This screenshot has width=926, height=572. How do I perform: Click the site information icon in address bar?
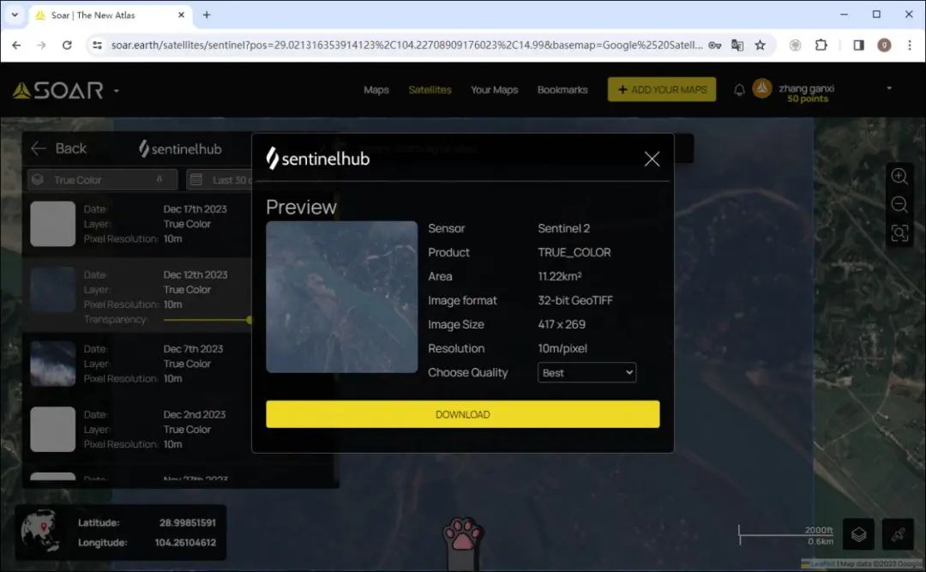pyautogui.click(x=98, y=45)
